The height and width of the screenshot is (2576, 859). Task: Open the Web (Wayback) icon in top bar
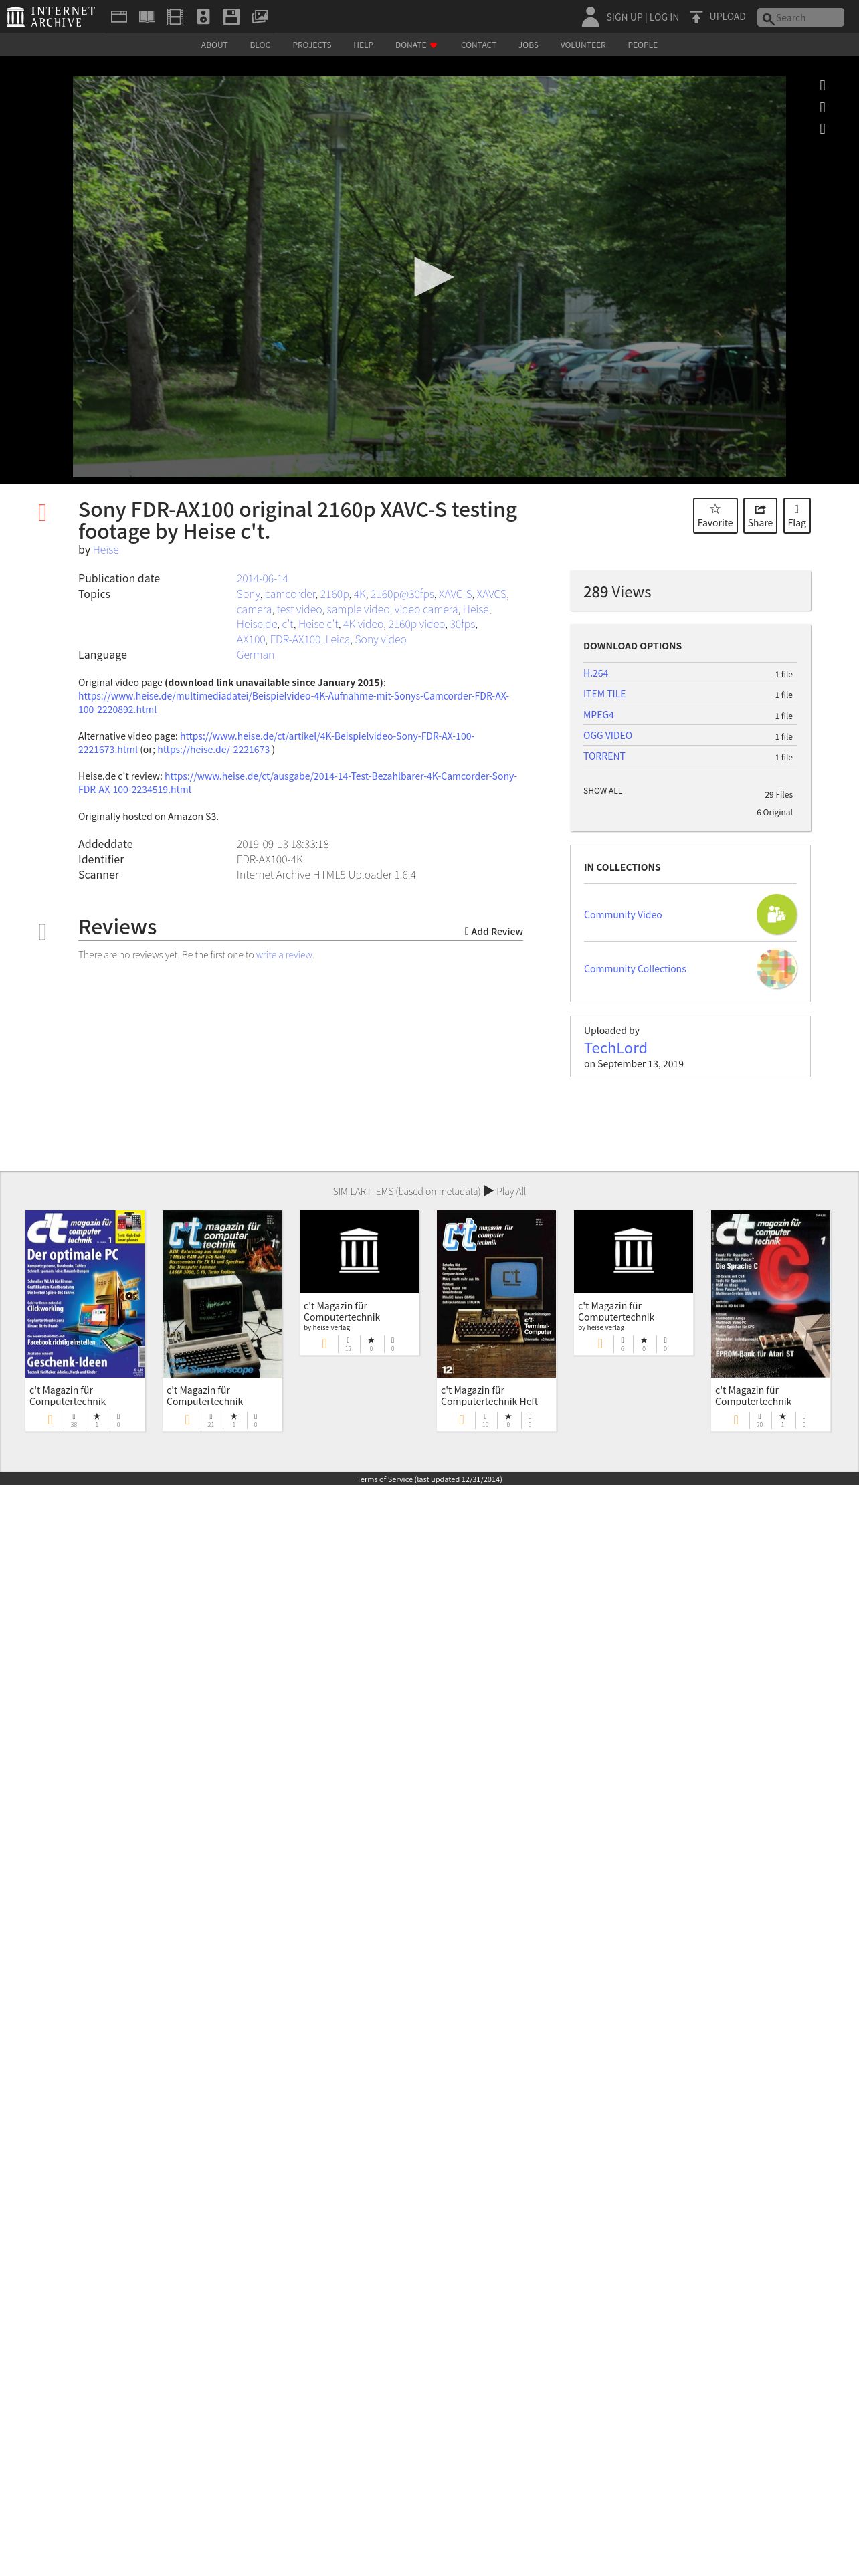click(119, 16)
